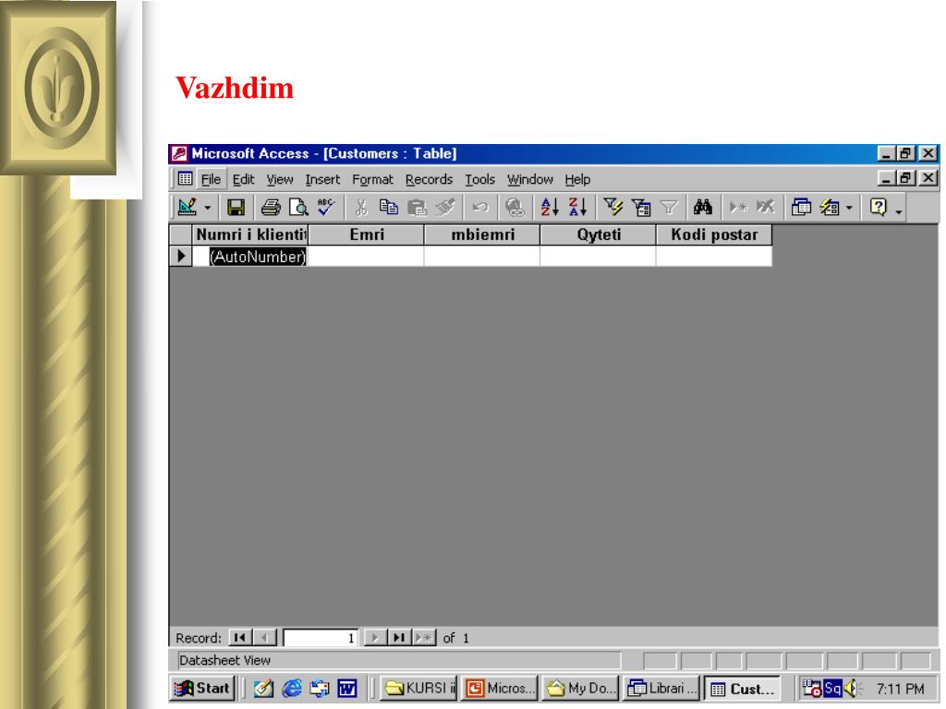Click the Windows Start button
Image resolution: width=946 pixels, height=709 pixels.
201,688
